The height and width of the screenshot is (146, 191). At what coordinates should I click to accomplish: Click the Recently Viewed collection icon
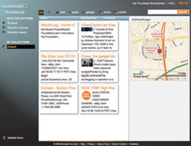click(x=4, y=32)
